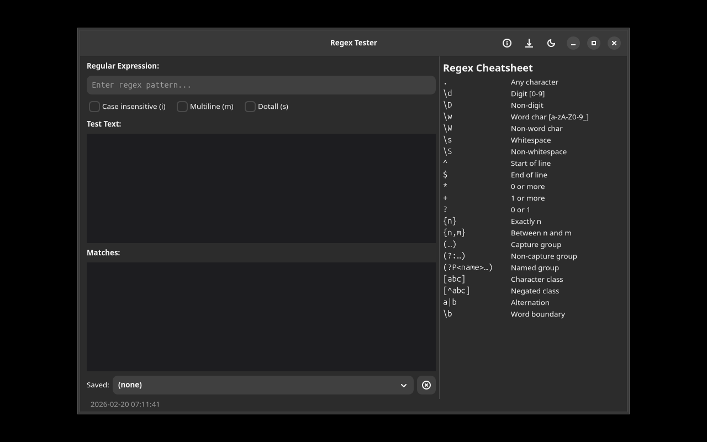Click the '{n,m}' cheatsheet symbol

click(x=454, y=233)
